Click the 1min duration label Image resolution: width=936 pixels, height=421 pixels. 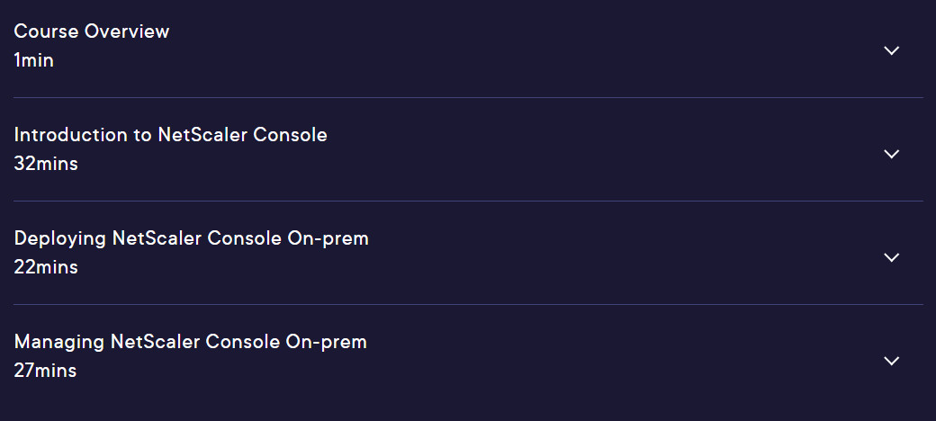[33, 60]
